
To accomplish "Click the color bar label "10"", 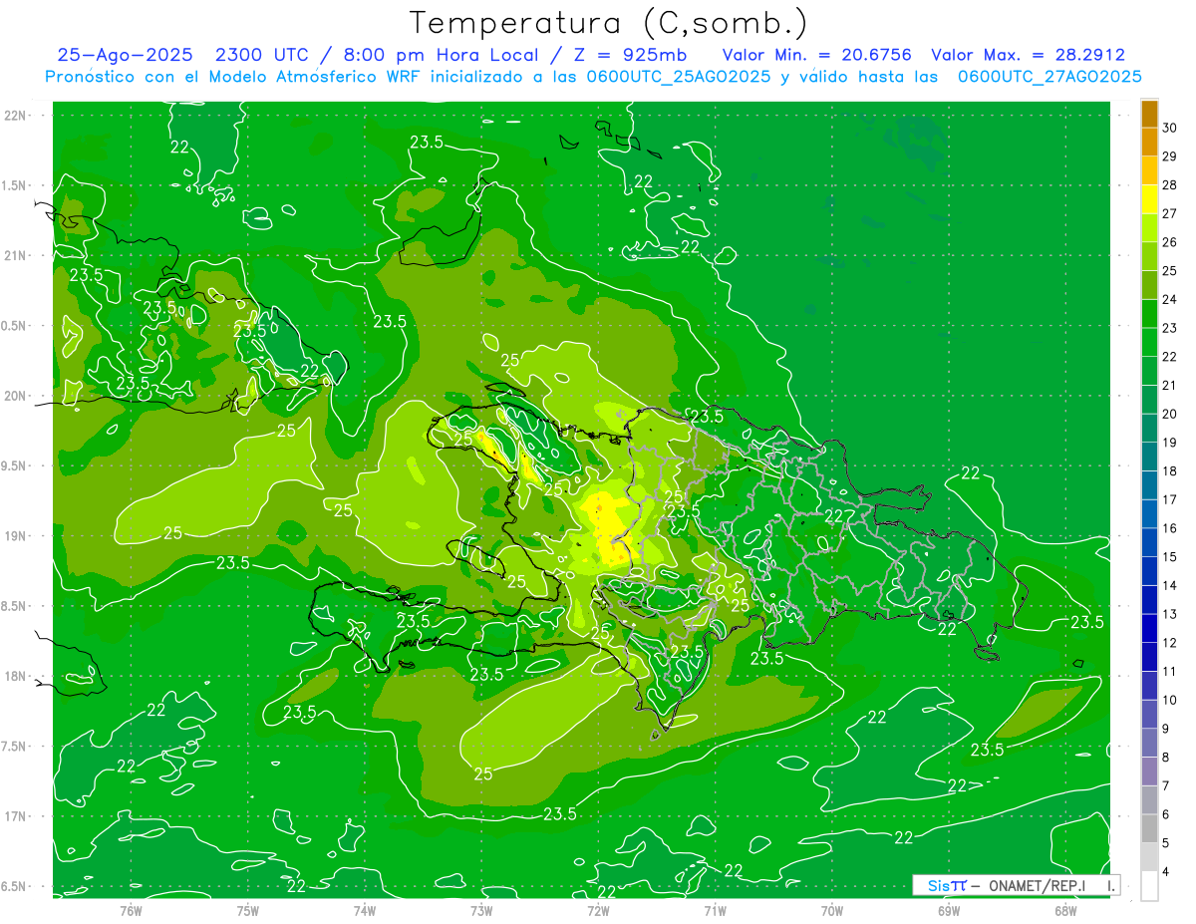I will pos(1170,700).
